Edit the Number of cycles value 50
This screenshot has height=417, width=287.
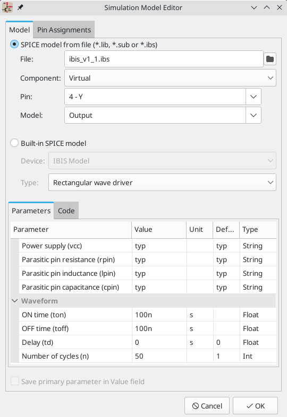pyautogui.click(x=159, y=356)
